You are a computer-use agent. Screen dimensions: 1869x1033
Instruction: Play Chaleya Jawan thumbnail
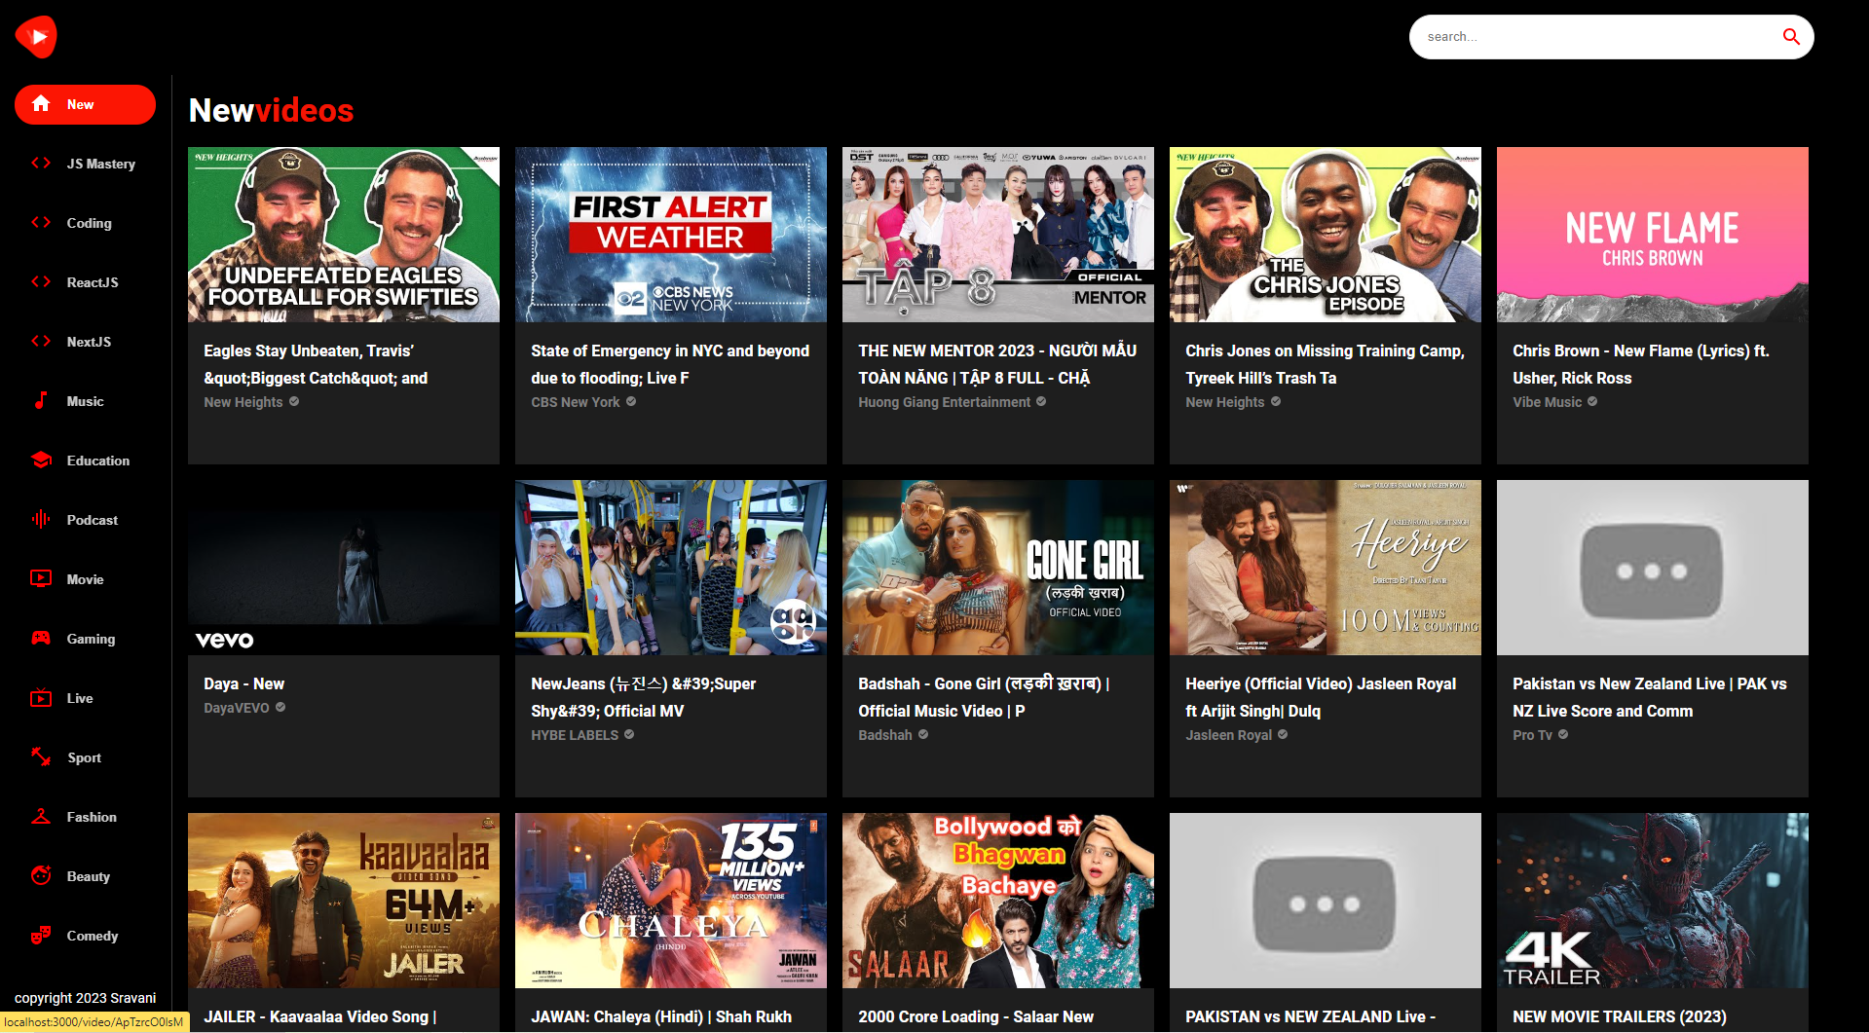coord(671,901)
